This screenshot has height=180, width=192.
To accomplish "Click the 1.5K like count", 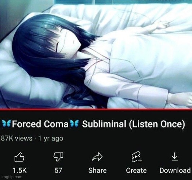I will (19, 170).
